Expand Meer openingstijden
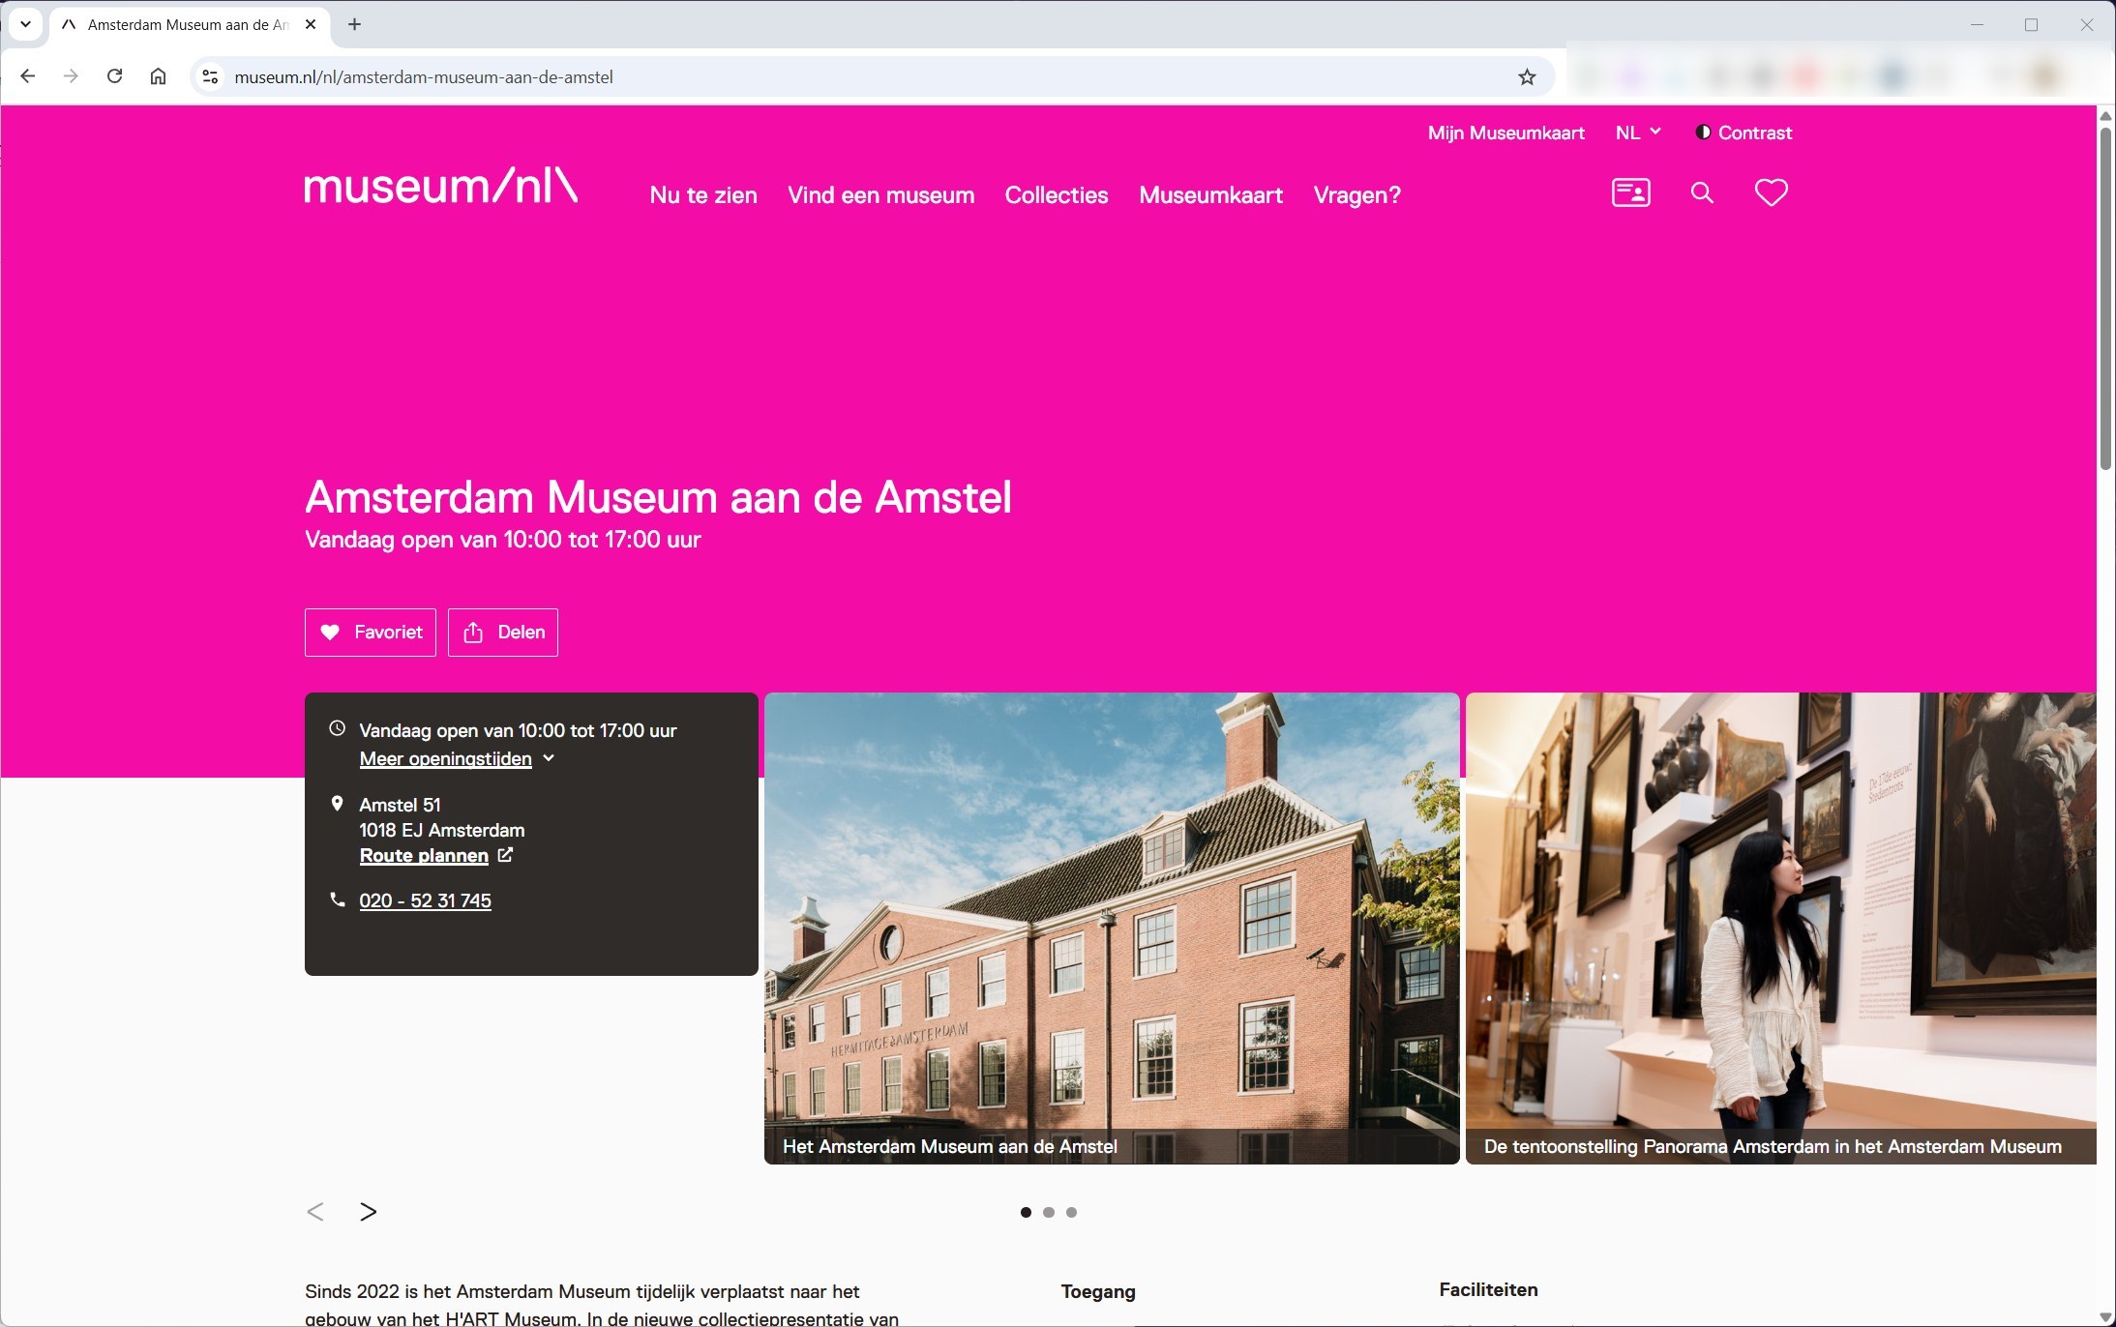The image size is (2116, 1327). (457, 759)
